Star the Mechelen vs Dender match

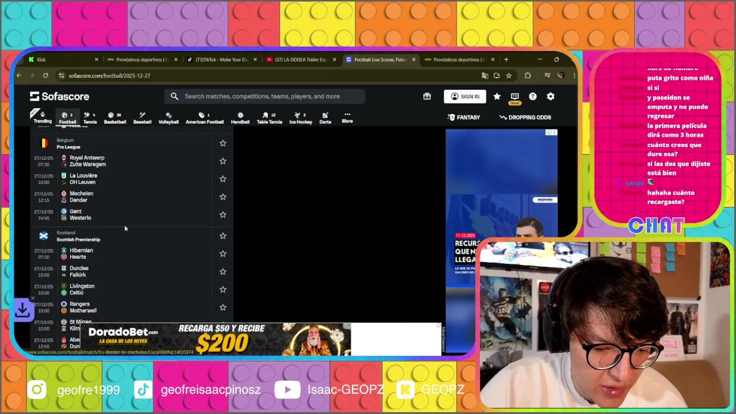[x=223, y=197]
